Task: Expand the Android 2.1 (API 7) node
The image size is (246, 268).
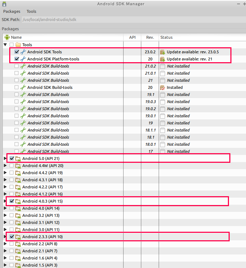Action: tap(5, 251)
